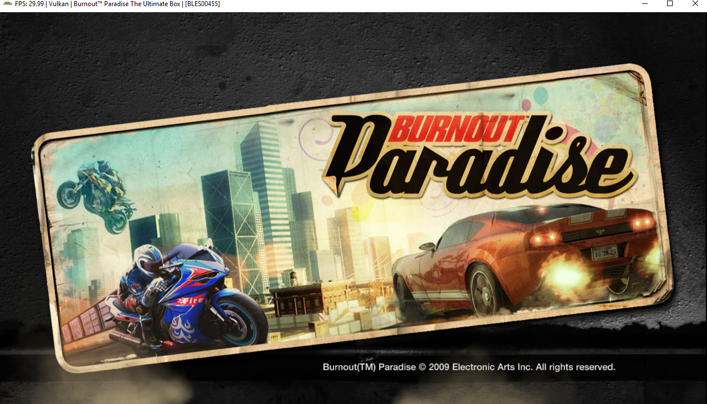Click the copyright notice text
707x404 pixels.
coord(469,367)
